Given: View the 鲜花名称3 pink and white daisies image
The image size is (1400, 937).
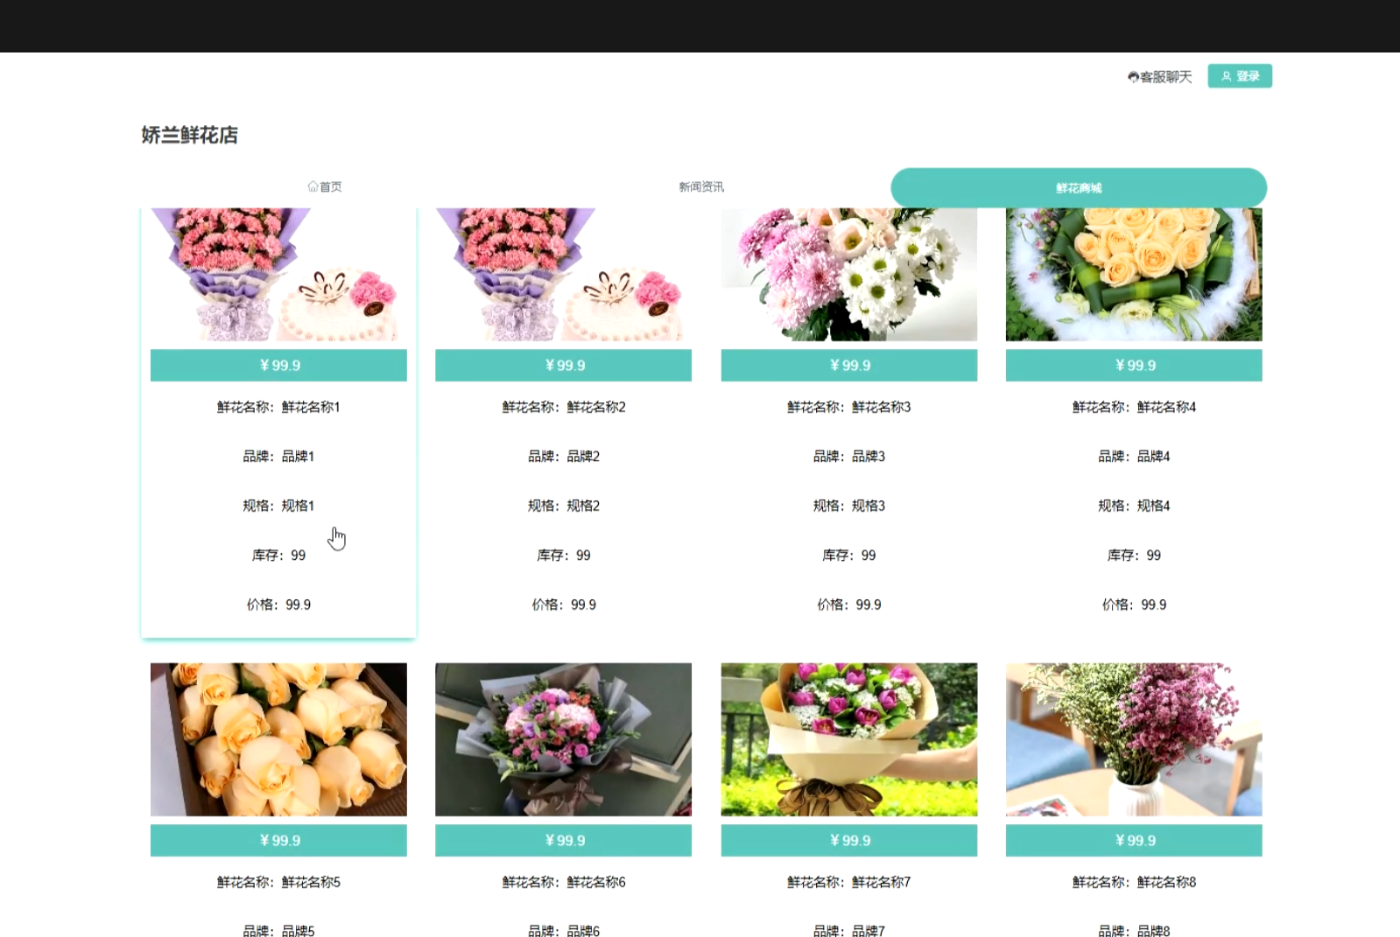Looking at the screenshot, I should click(848, 275).
